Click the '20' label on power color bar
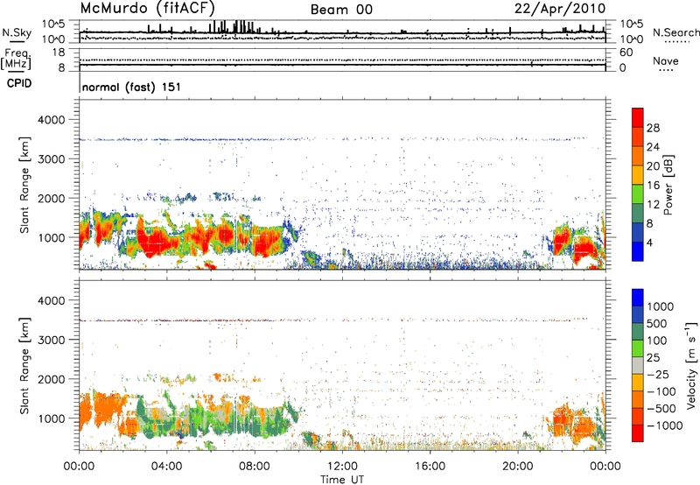This screenshot has height=485, width=700. 653,166
